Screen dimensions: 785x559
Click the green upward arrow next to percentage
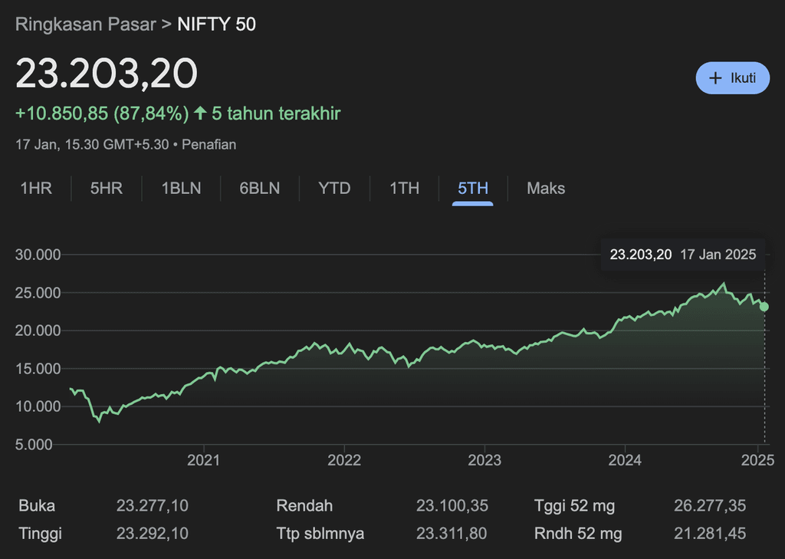click(x=202, y=113)
